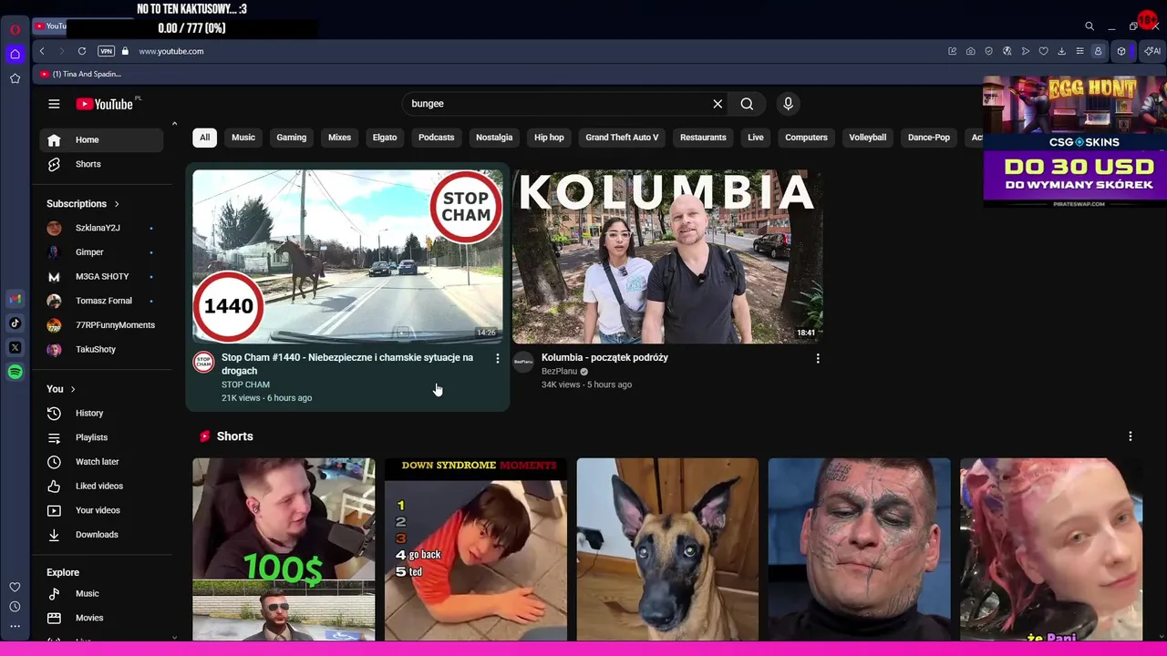Open X (Twitter) from the sidebar

pos(15,348)
